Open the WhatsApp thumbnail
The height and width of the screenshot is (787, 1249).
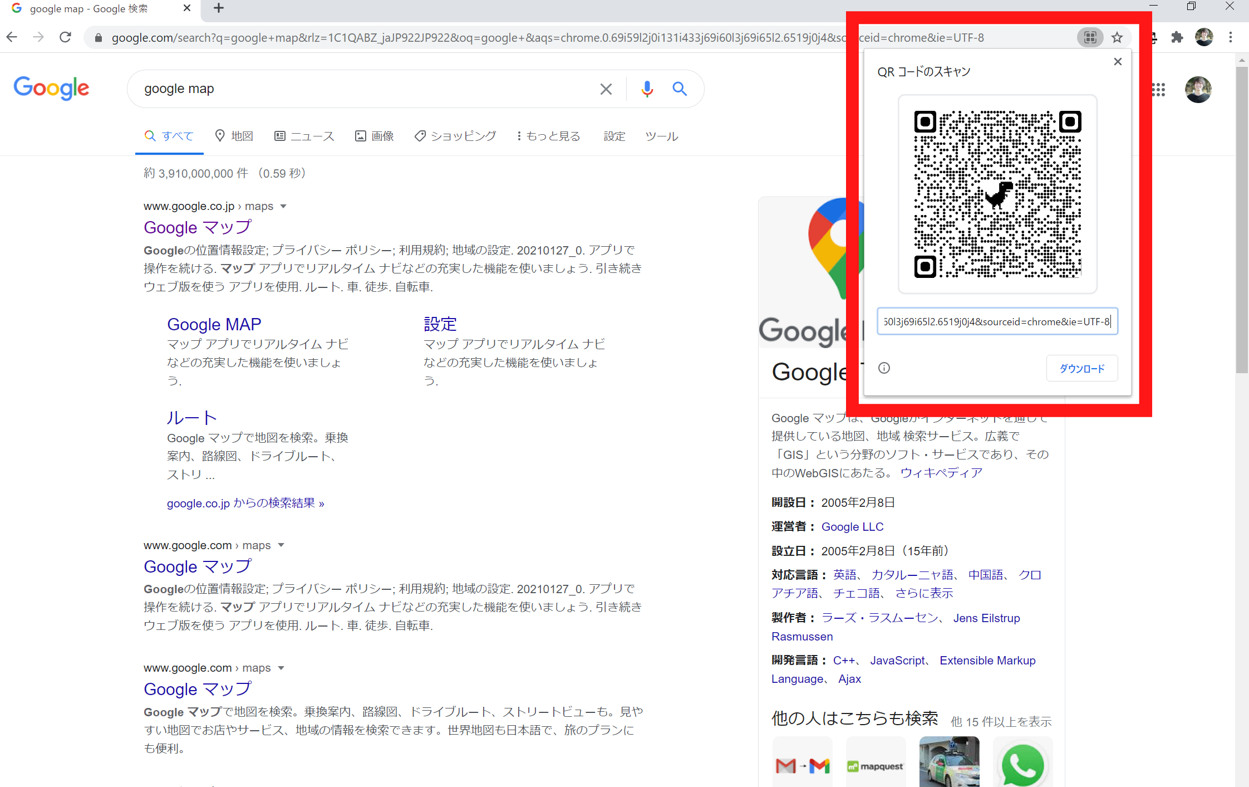1022,762
